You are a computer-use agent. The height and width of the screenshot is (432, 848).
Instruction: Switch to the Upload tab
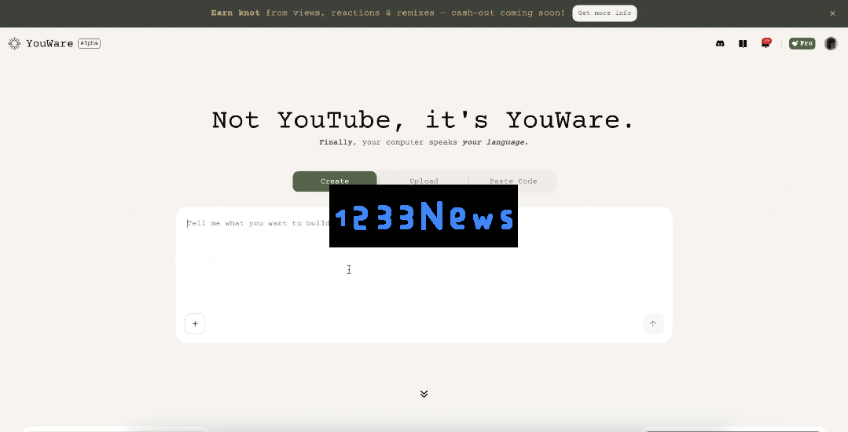click(424, 181)
